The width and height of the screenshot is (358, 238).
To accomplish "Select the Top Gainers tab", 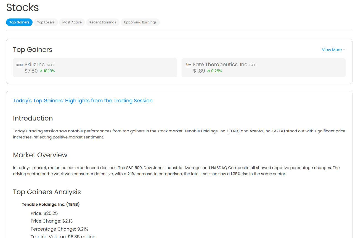I will (x=19, y=22).
